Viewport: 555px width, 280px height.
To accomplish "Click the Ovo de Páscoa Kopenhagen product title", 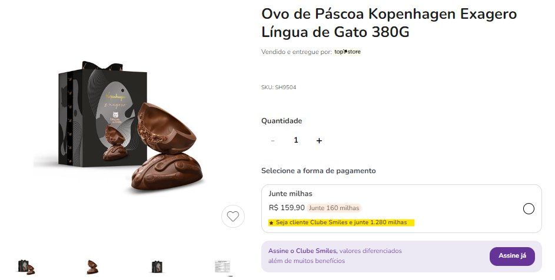I will pyautogui.click(x=389, y=23).
